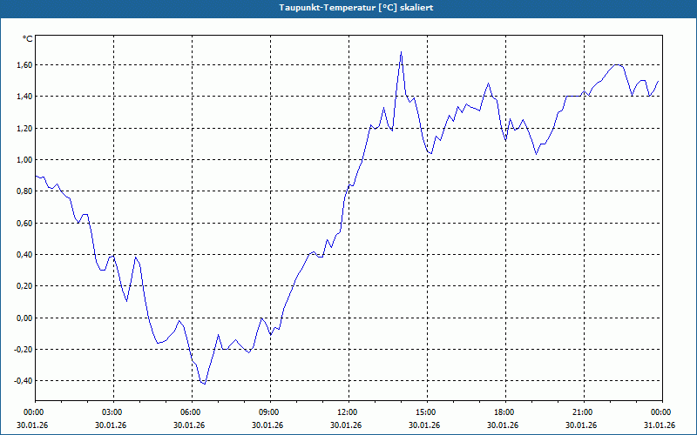This screenshot has height=435, width=697.
Task: Click the x-axis time label 21:00
Action: click(x=582, y=412)
